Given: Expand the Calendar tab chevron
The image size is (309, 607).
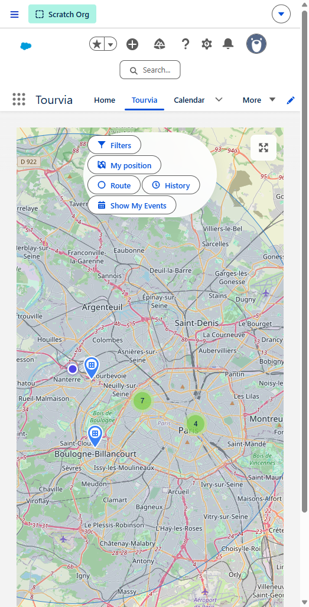Looking at the screenshot, I should (219, 99).
